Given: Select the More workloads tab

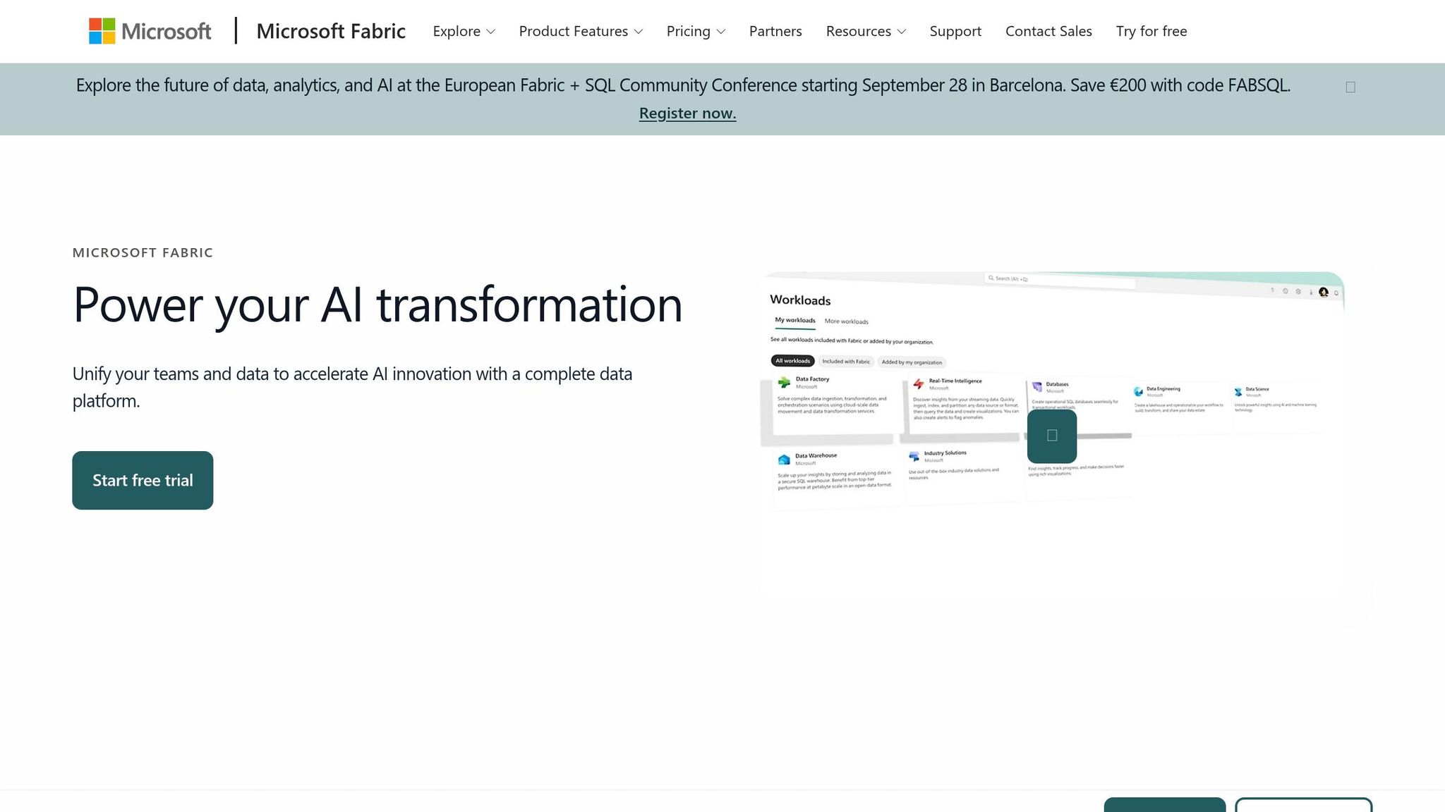Looking at the screenshot, I should (x=847, y=321).
